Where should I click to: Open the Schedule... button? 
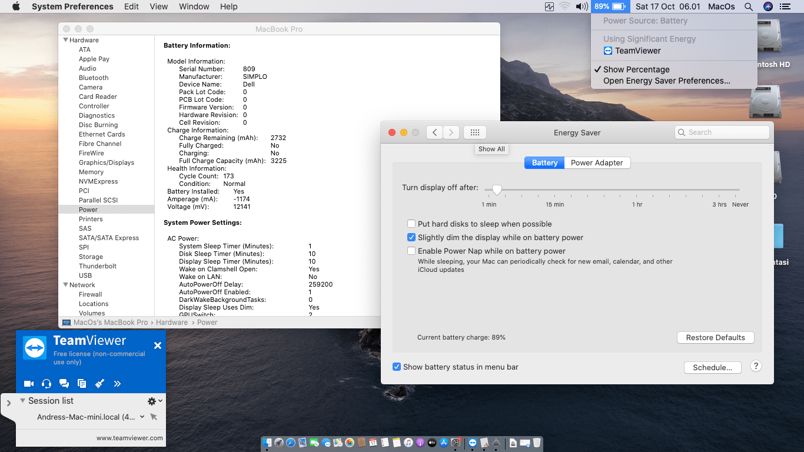pyautogui.click(x=712, y=368)
